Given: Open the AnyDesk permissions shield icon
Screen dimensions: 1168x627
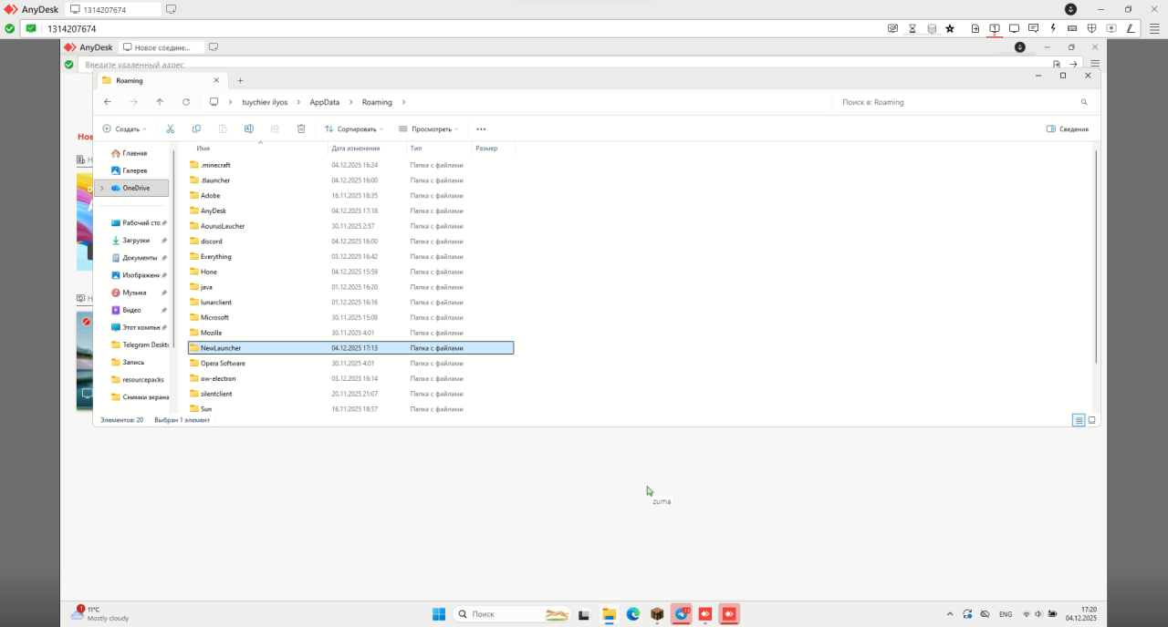Looking at the screenshot, I should [x=1091, y=28].
